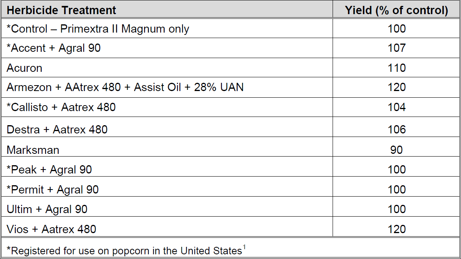
Task: Click the Peak + Agral 90 cell
Action: click(49, 170)
